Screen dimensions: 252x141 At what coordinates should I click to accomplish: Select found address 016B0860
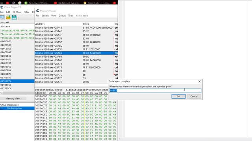[6, 42]
